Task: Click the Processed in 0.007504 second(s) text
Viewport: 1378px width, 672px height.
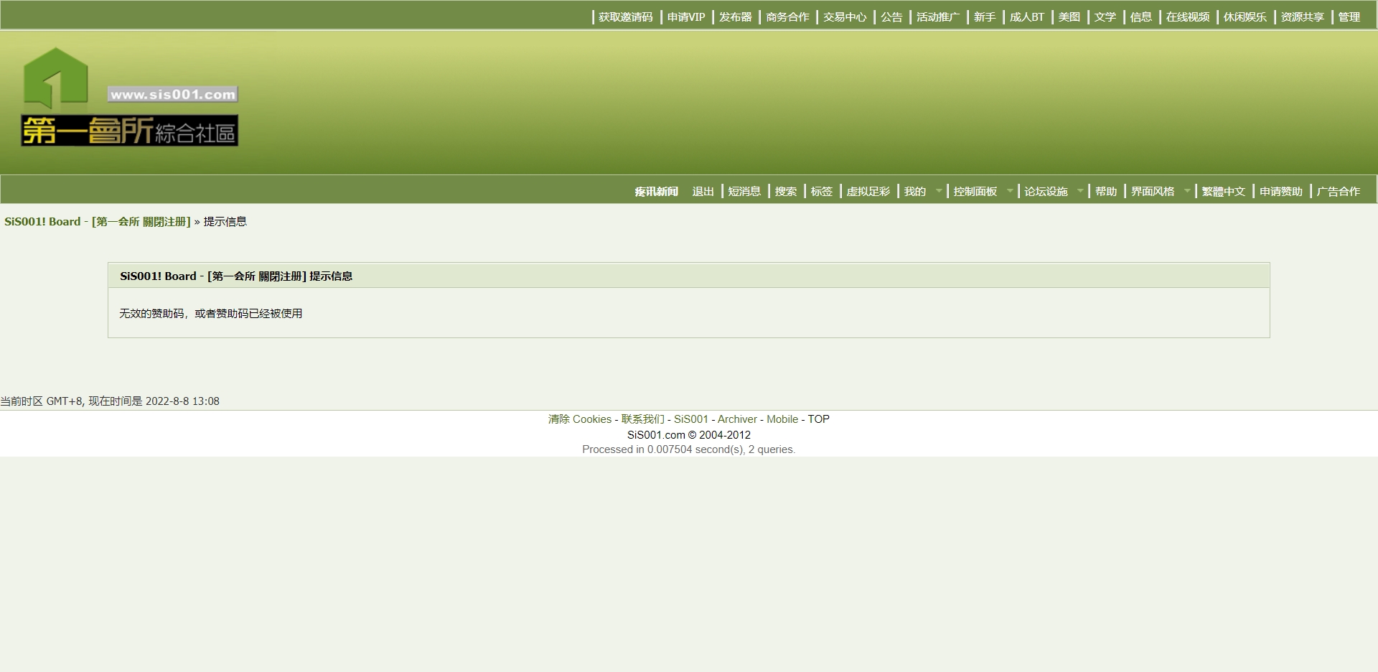Action: tap(689, 449)
